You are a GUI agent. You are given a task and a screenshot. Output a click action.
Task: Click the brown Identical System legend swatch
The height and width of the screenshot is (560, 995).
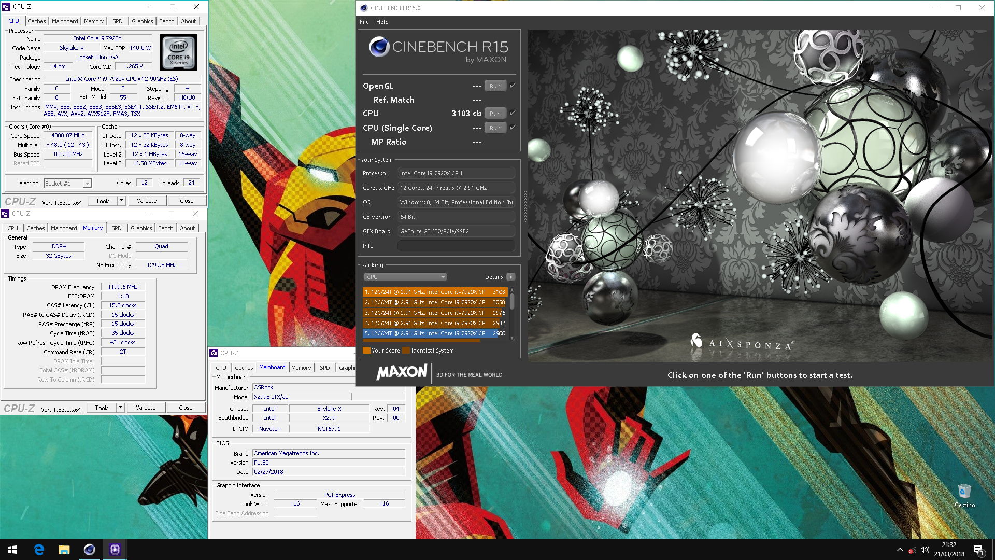406,351
